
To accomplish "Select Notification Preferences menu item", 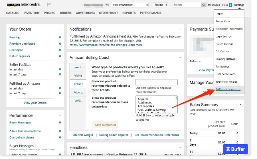I will 229,29.
